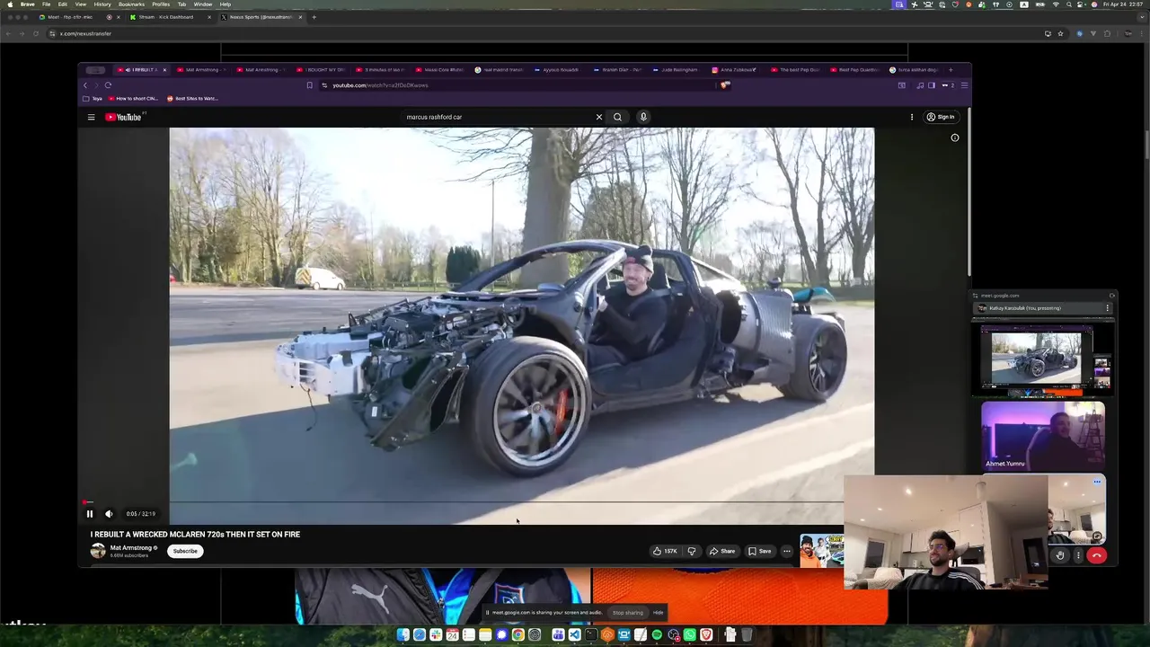Viewport: 1150px width, 647px height.
Task: Share the McLaren video
Action: click(722, 551)
